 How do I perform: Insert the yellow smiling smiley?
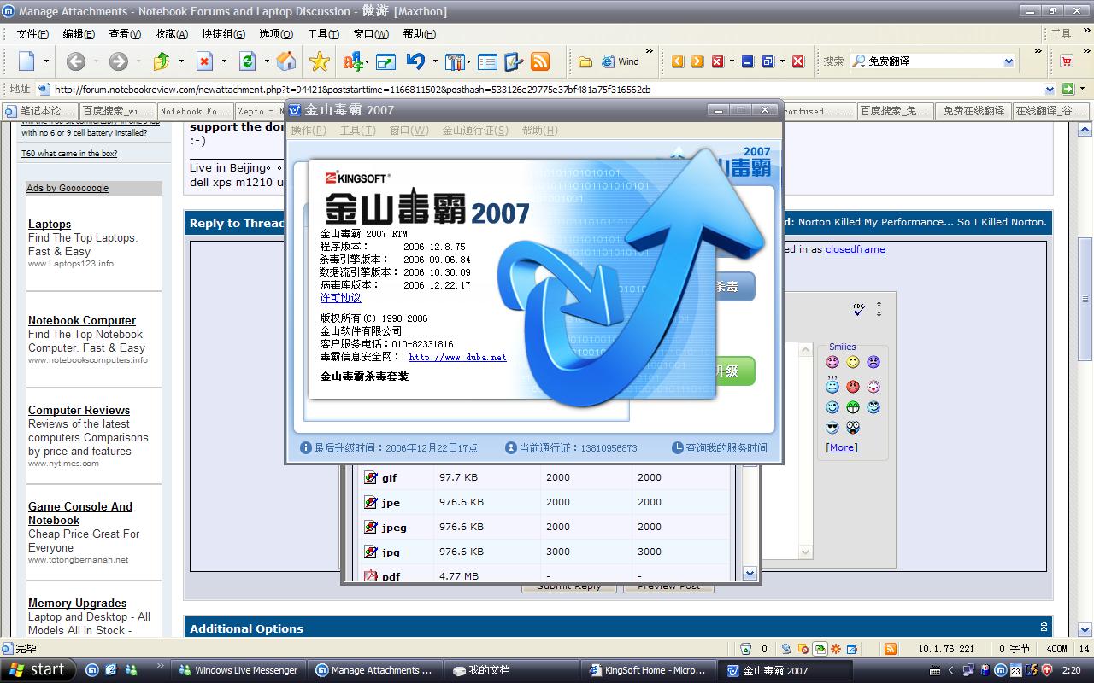click(852, 362)
